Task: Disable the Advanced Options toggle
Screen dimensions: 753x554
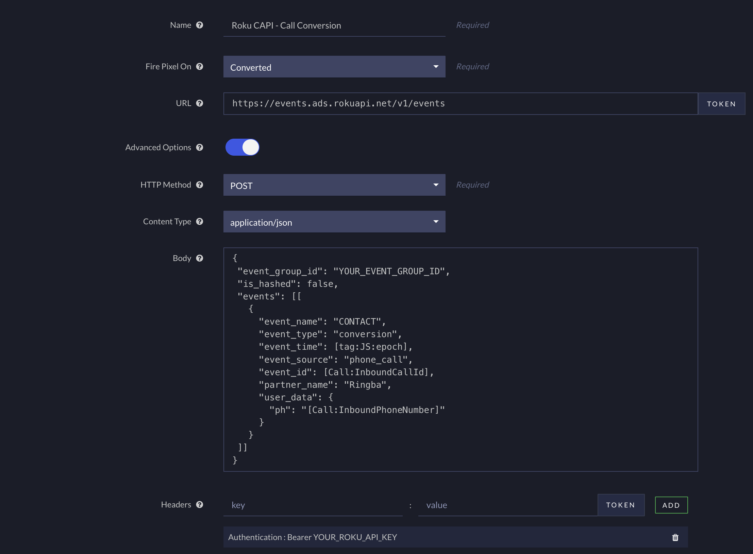Action: pyautogui.click(x=242, y=147)
